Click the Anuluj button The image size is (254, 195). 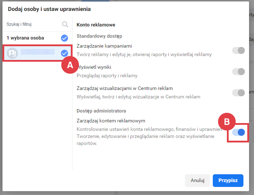[198, 180]
